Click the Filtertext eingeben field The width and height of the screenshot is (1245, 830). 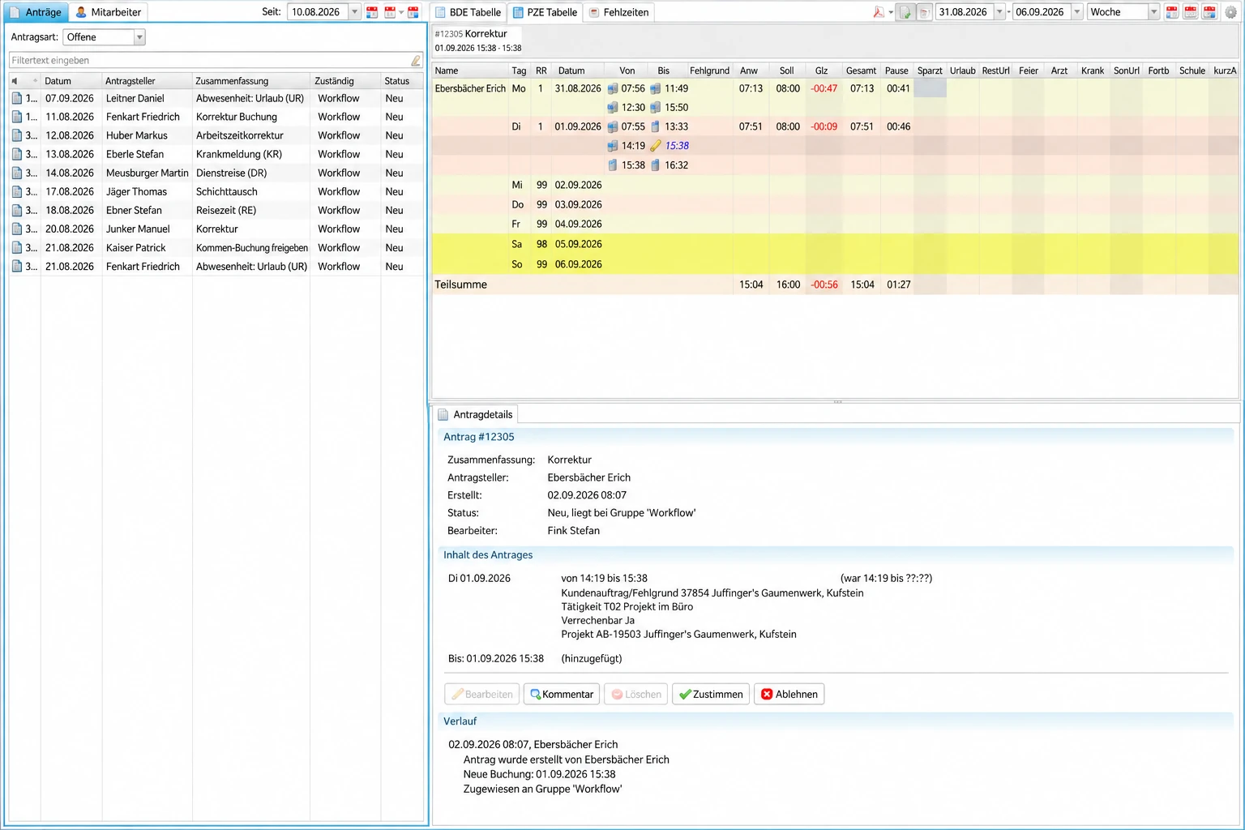click(x=211, y=61)
